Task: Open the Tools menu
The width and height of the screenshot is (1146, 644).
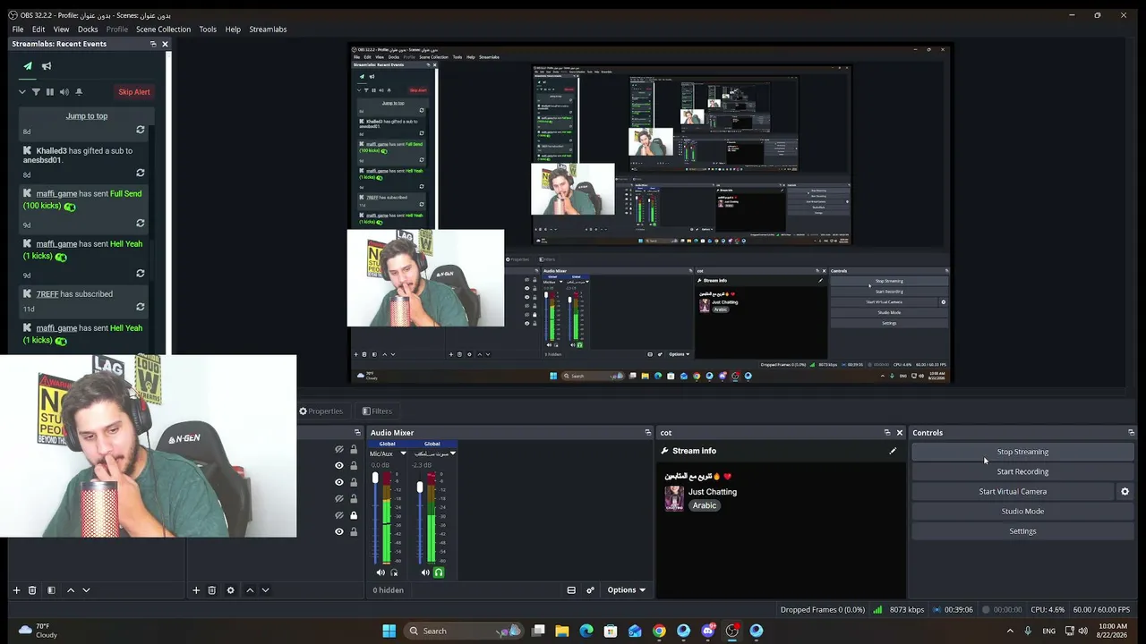Action: click(x=208, y=30)
